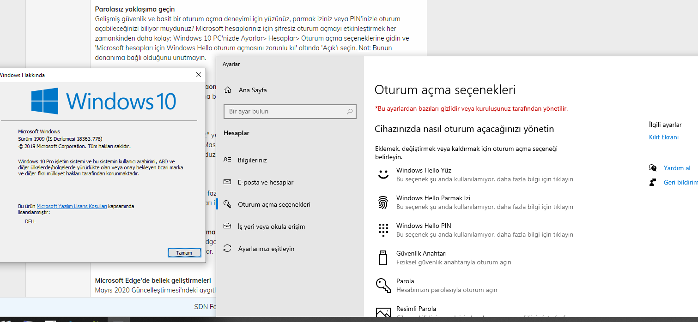Open Ayarlarınızı eşitleyin page
Image resolution: width=698 pixels, height=322 pixels.
point(266,249)
